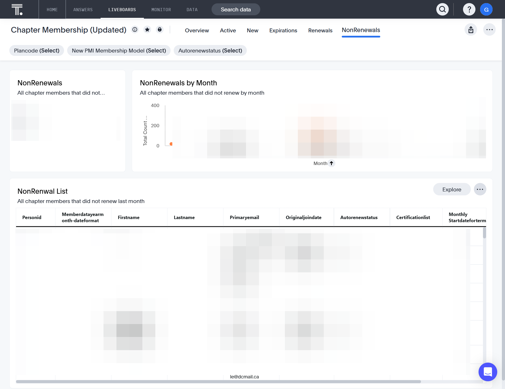Open the chat support widget
Viewport: 505px width, 389px height.
point(488,372)
